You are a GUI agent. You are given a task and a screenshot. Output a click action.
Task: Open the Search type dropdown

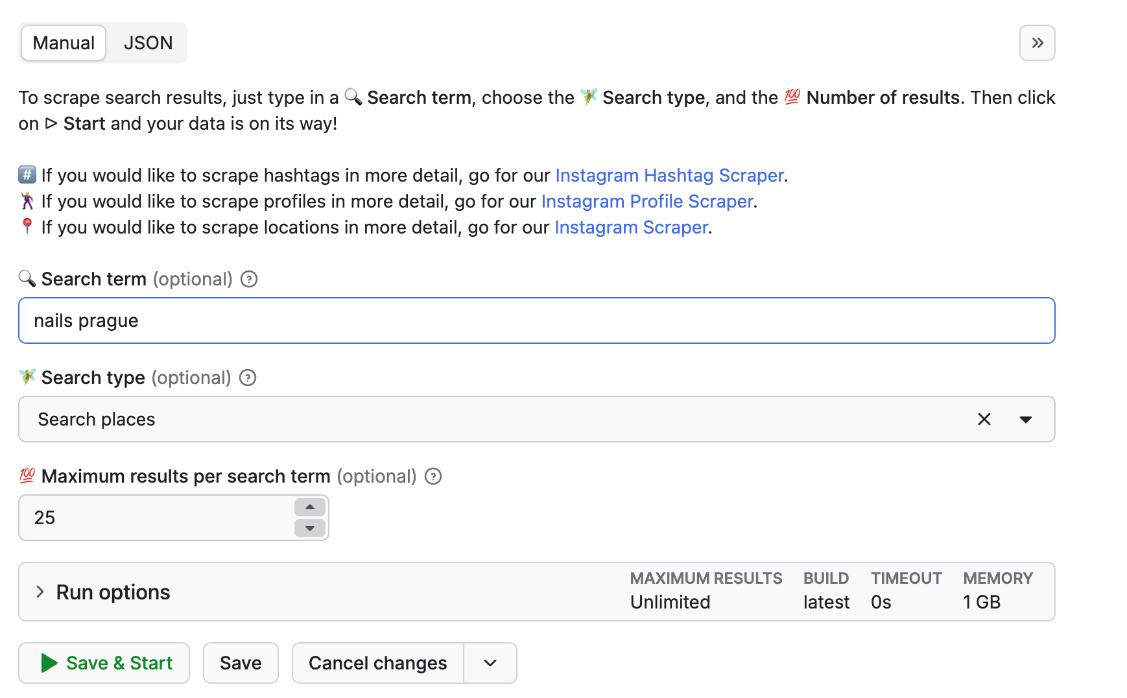pos(1026,419)
